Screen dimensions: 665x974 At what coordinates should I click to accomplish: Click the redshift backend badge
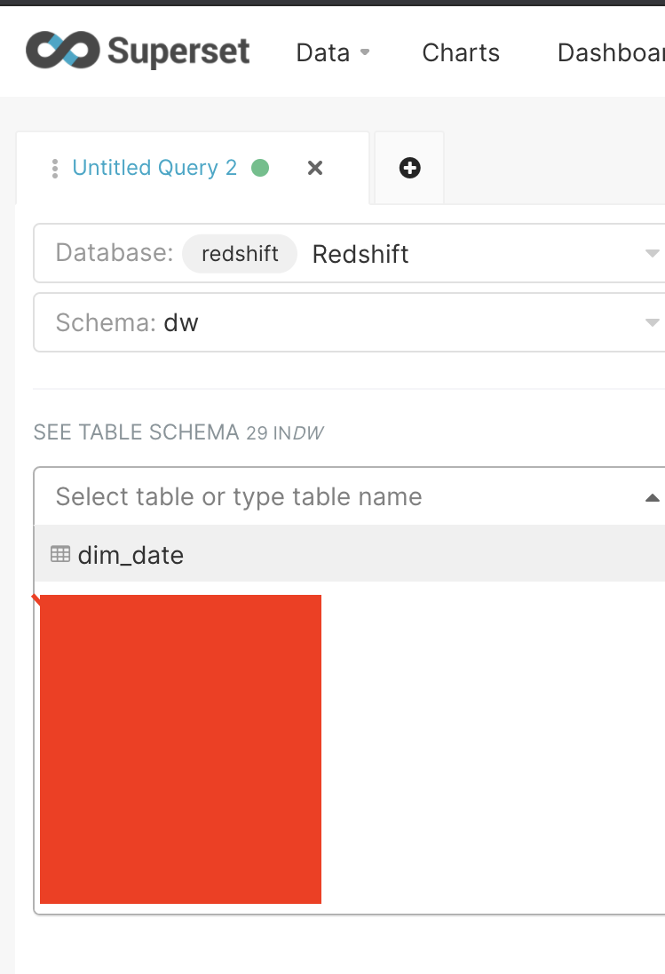(x=240, y=254)
